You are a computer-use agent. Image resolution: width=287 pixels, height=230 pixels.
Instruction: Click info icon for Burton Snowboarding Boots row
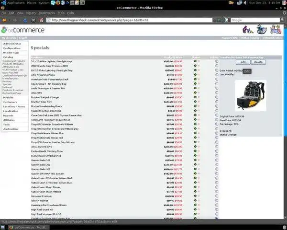(217, 106)
